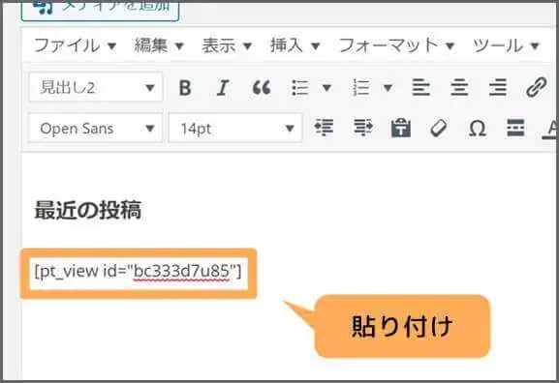Image resolution: width=559 pixels, height=383 pixels.
Task: Align text left
Action: 421,88
